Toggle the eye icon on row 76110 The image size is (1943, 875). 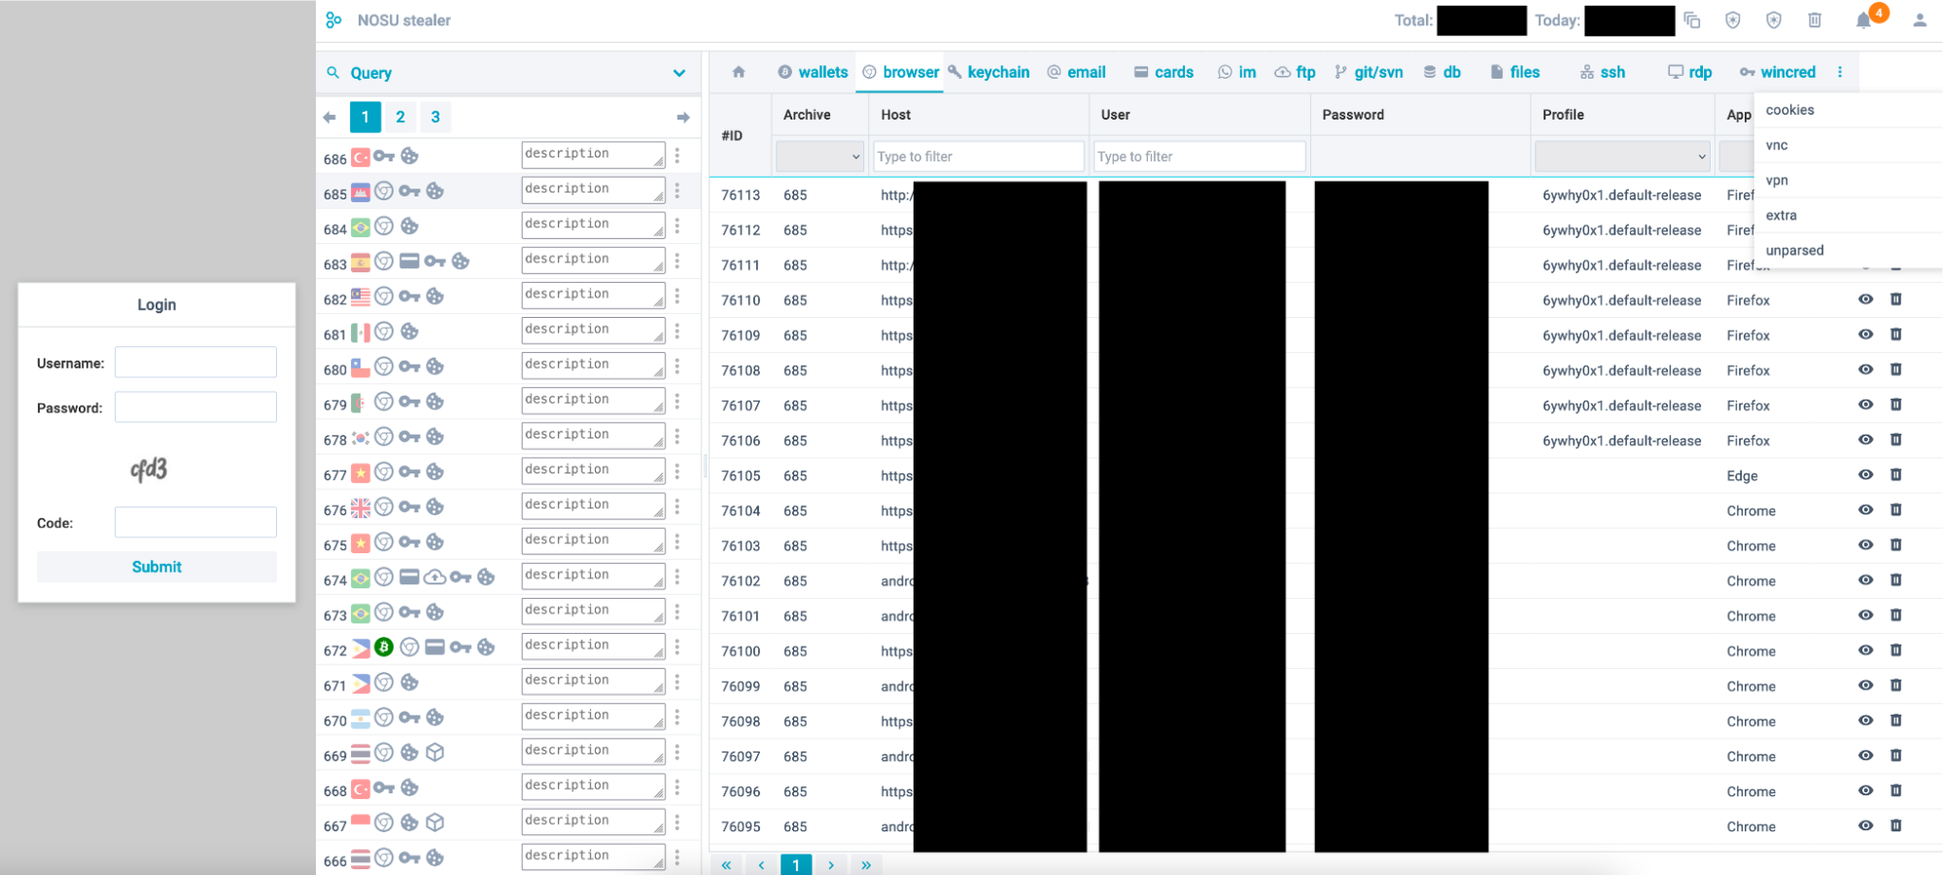point(1865,299)
